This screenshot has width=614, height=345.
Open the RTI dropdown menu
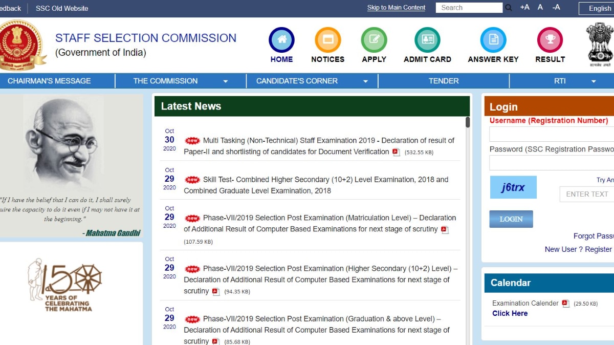[x=559, y=81]
